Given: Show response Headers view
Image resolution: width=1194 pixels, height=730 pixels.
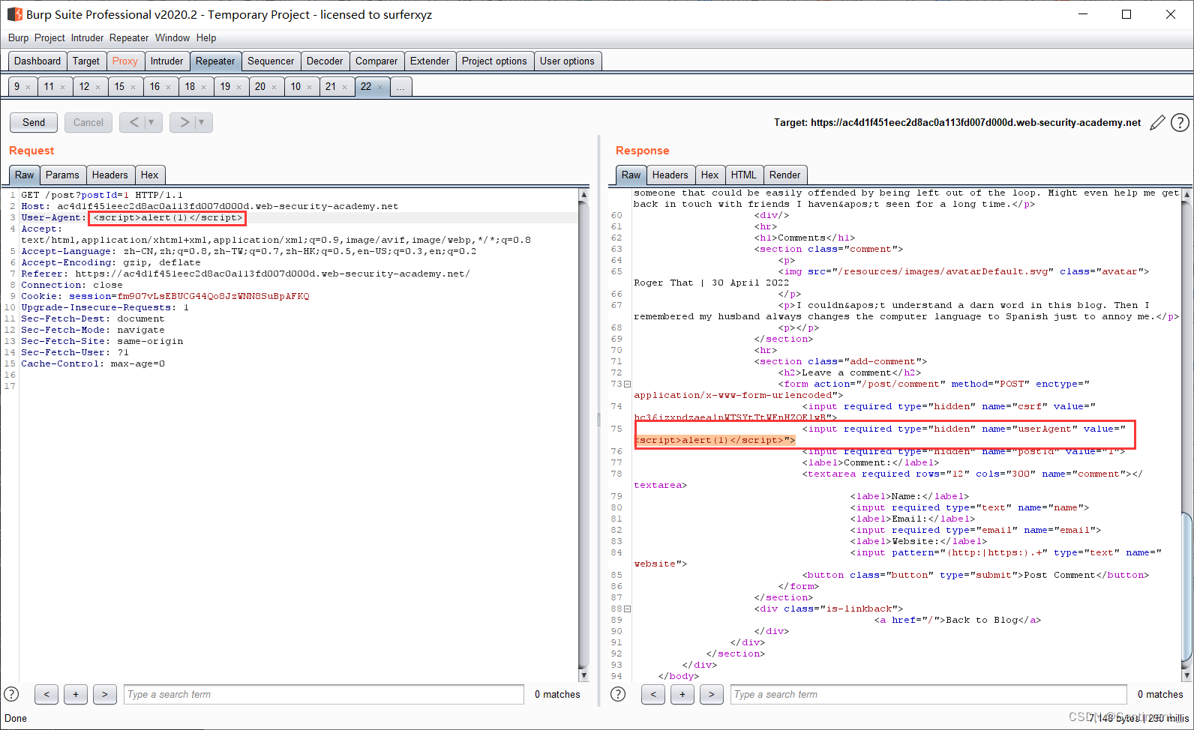Looking at the screenshot, I should (670, 175).
